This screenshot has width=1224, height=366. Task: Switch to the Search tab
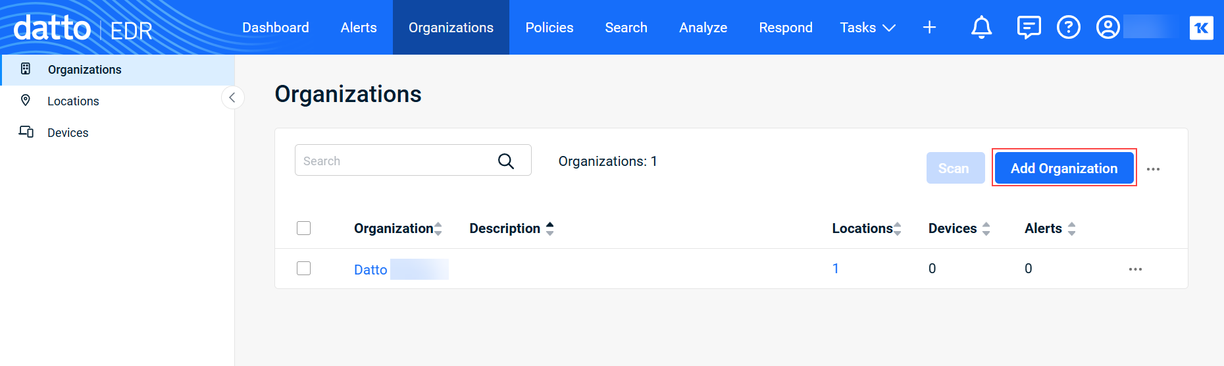[626, 28]
